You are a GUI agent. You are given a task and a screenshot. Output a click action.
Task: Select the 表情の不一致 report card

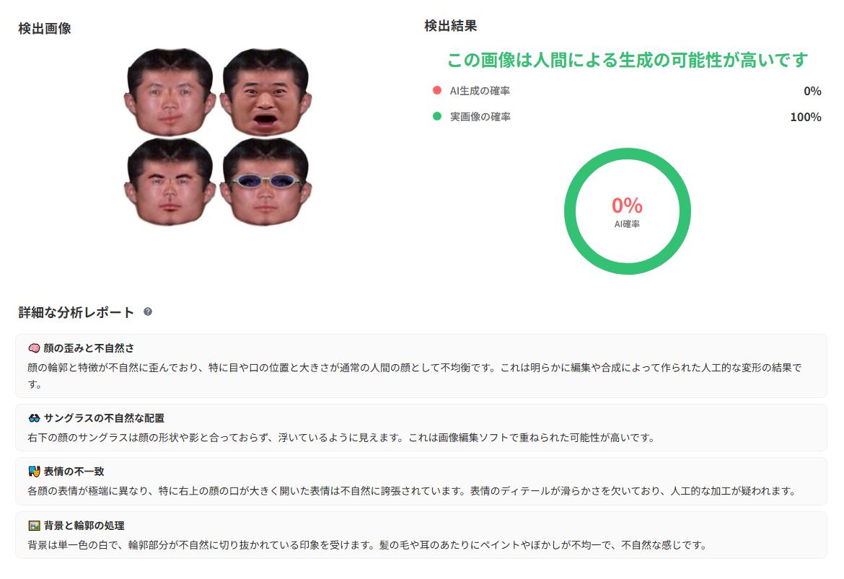click(x=421, y=481)
